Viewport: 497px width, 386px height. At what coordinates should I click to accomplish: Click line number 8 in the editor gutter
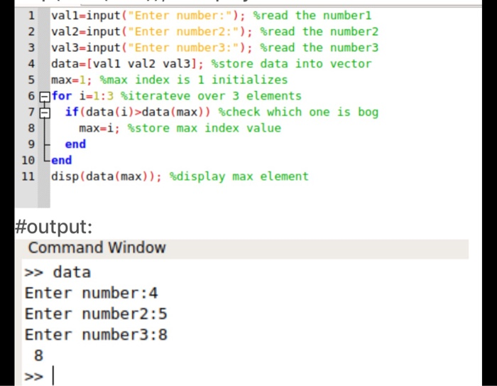[31, 128]
